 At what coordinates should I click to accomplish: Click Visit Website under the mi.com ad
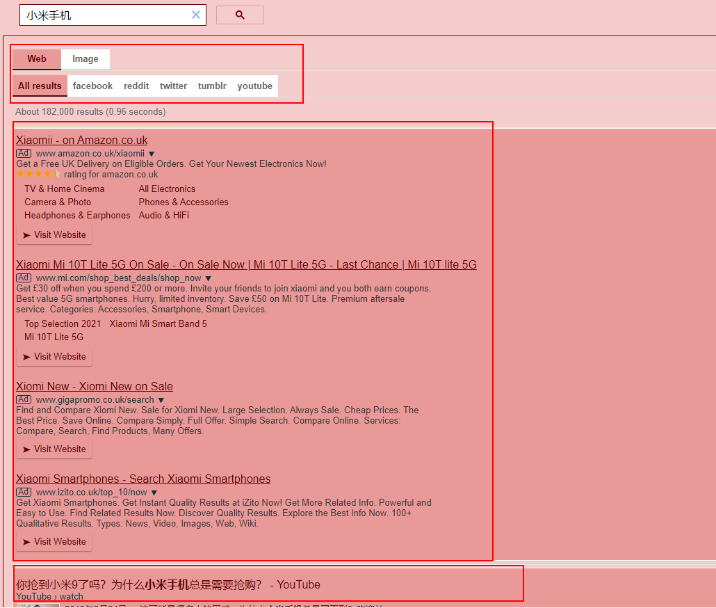(54, 356)
